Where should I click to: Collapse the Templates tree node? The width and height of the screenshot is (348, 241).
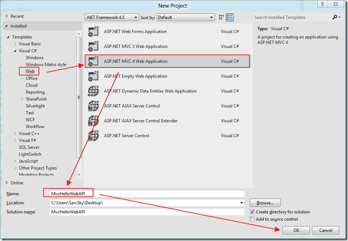pyautogui.click(x=8, y=37)
